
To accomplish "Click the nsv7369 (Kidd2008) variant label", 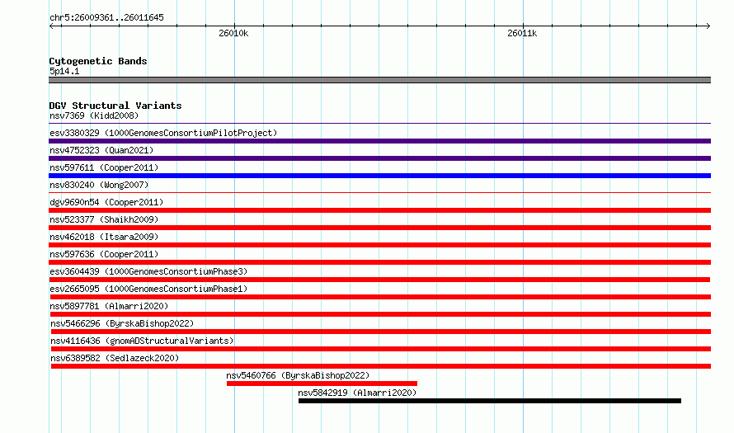I will (x=94, y=115).
